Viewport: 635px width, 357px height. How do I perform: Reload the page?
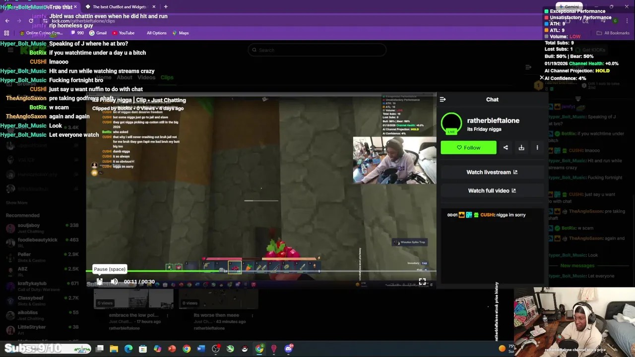(31, 20)
